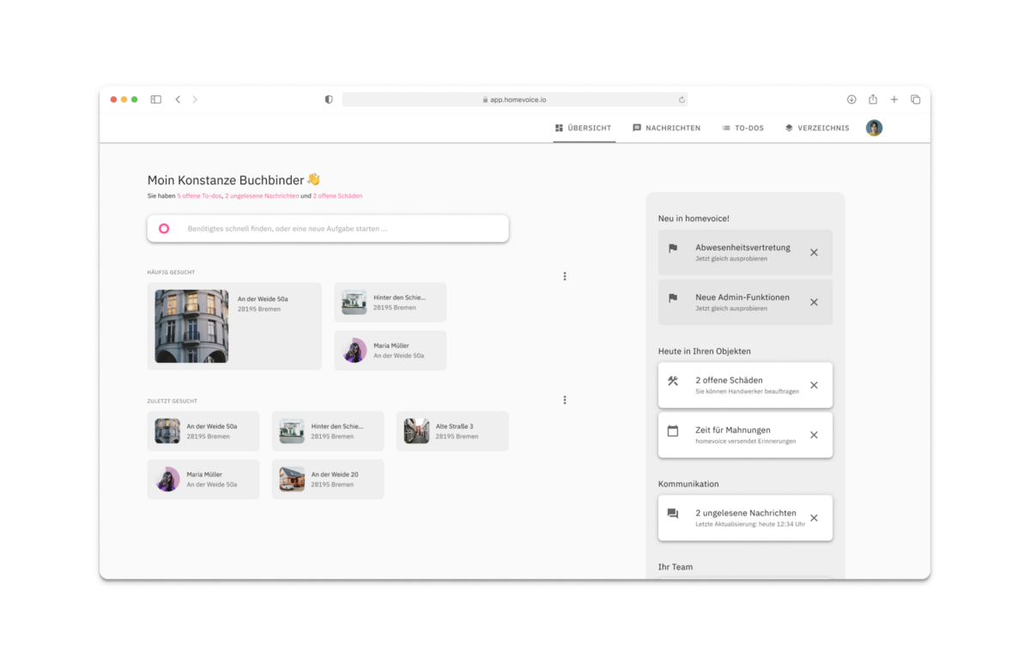Viewport: 1030px width, 669px height.
Task: Open the large An der Weide 50a thumbnail
Action: [191, 326]
